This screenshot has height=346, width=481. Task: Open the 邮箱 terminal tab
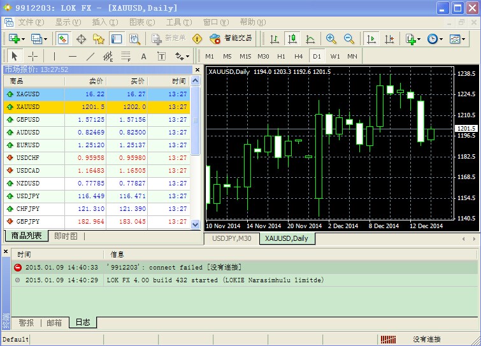coord(54,322)
